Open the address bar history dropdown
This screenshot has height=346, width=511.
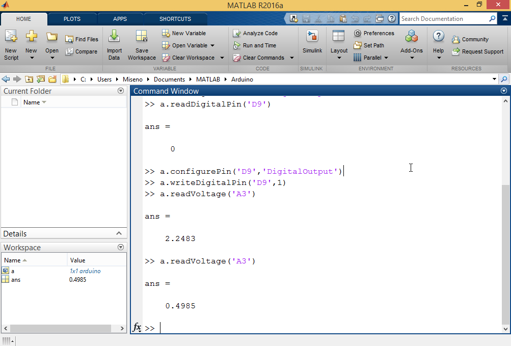(x=494, y=79)
